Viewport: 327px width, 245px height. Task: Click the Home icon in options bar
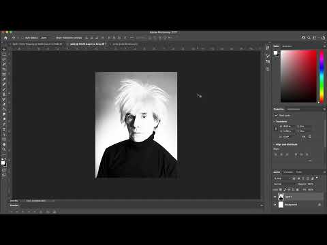5,37
